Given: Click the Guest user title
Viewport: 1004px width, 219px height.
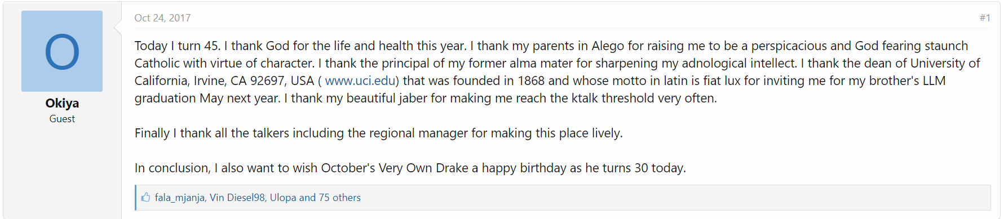Looking at the screenshot, I should tap(62, 119).
